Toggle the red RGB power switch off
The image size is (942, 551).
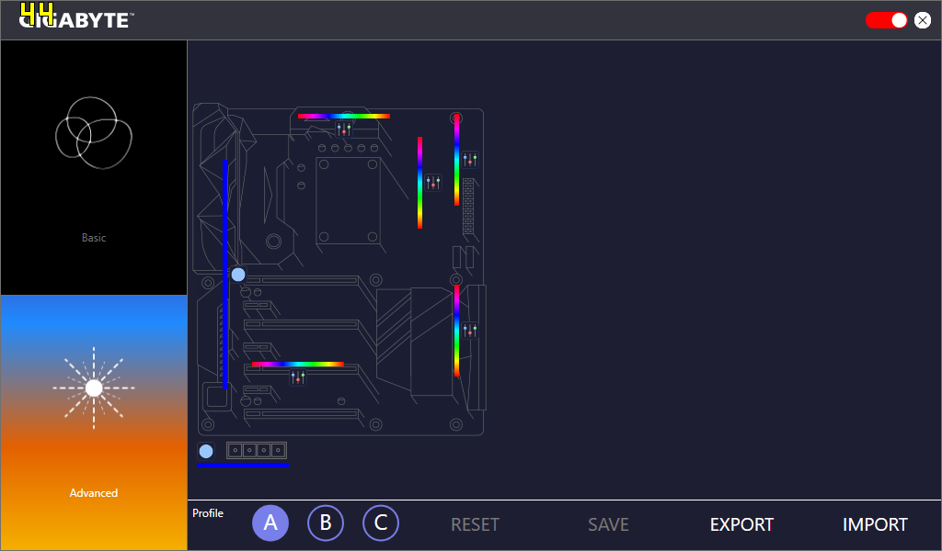[887, 20]
